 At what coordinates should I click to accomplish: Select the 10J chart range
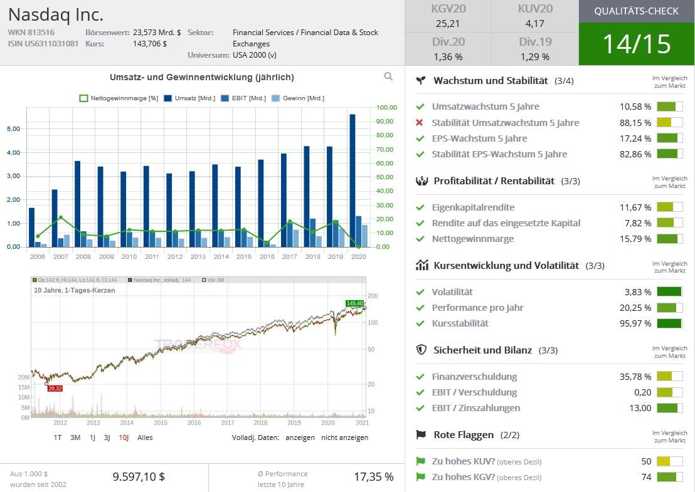coord(124,437)
